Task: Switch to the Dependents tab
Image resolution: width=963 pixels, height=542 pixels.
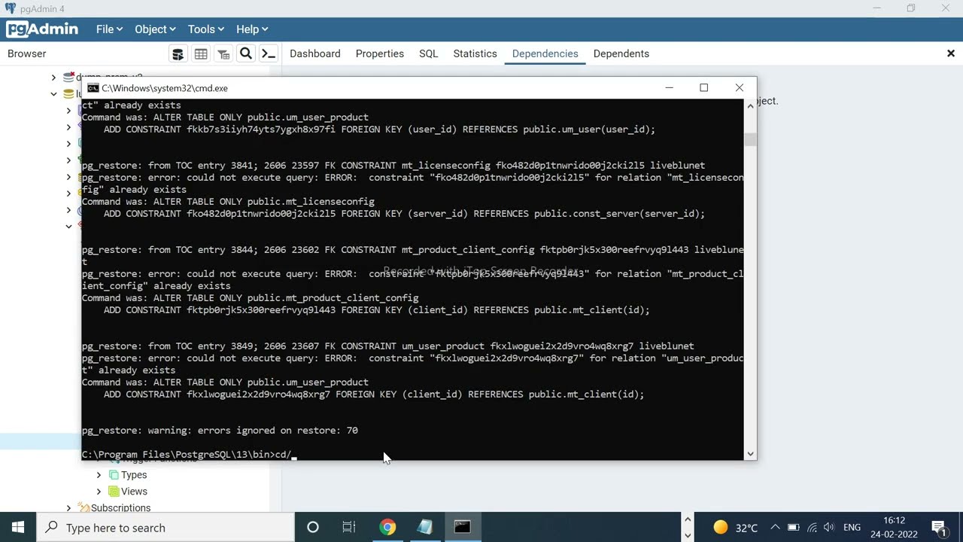Action: pos(621,53)
